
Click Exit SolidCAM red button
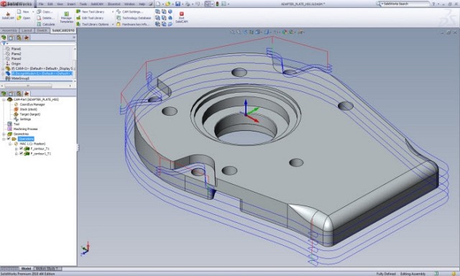[x=181, y=17]
